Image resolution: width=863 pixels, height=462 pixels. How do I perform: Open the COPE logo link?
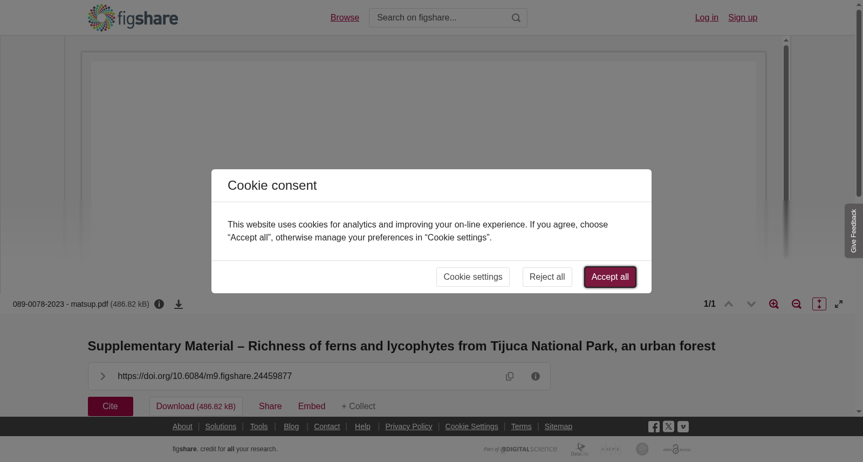pyautogui.click(x=611, y=449)
